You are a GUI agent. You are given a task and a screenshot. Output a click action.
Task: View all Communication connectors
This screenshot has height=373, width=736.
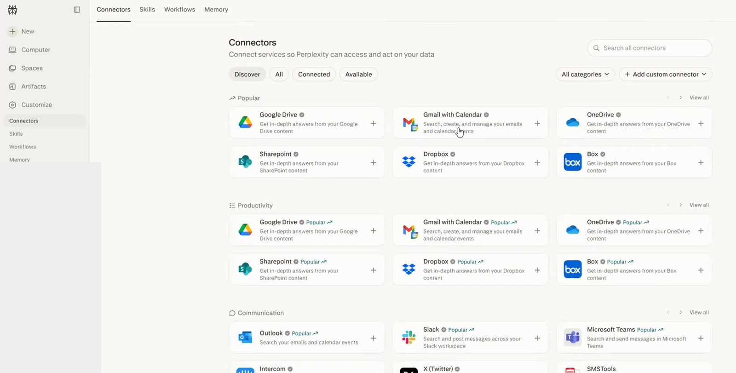pos(699,312)
